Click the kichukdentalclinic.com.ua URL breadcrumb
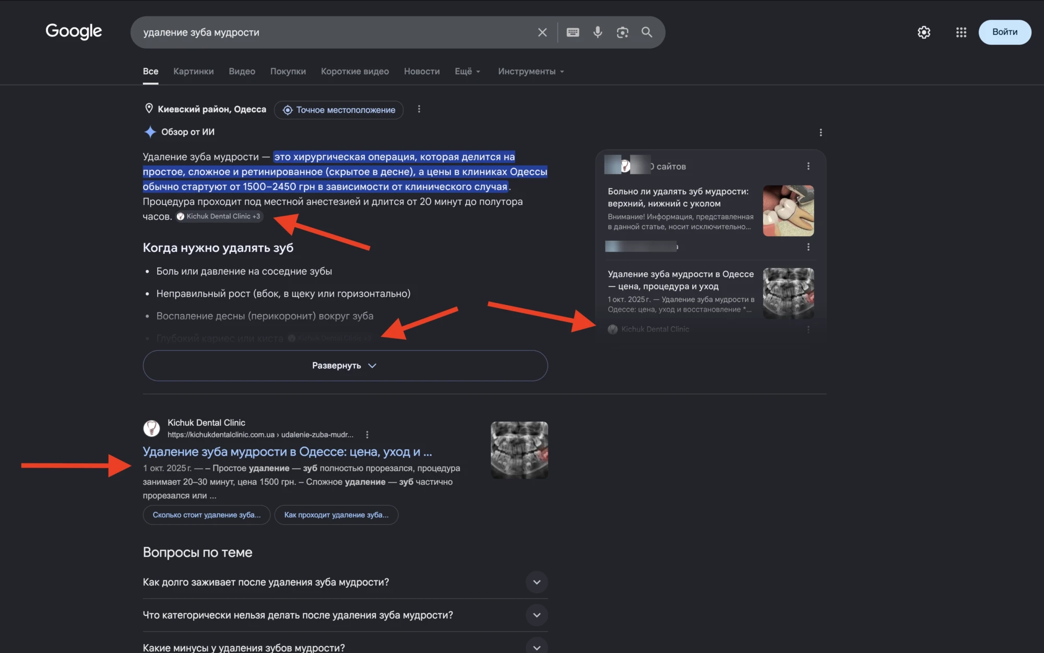The height and width of the screenshot is (653, 1044). pos(260,435)
